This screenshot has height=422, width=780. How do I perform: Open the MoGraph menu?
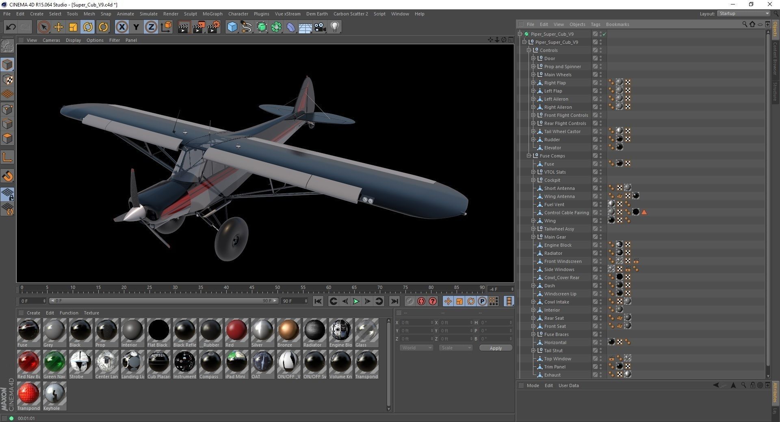212,14
